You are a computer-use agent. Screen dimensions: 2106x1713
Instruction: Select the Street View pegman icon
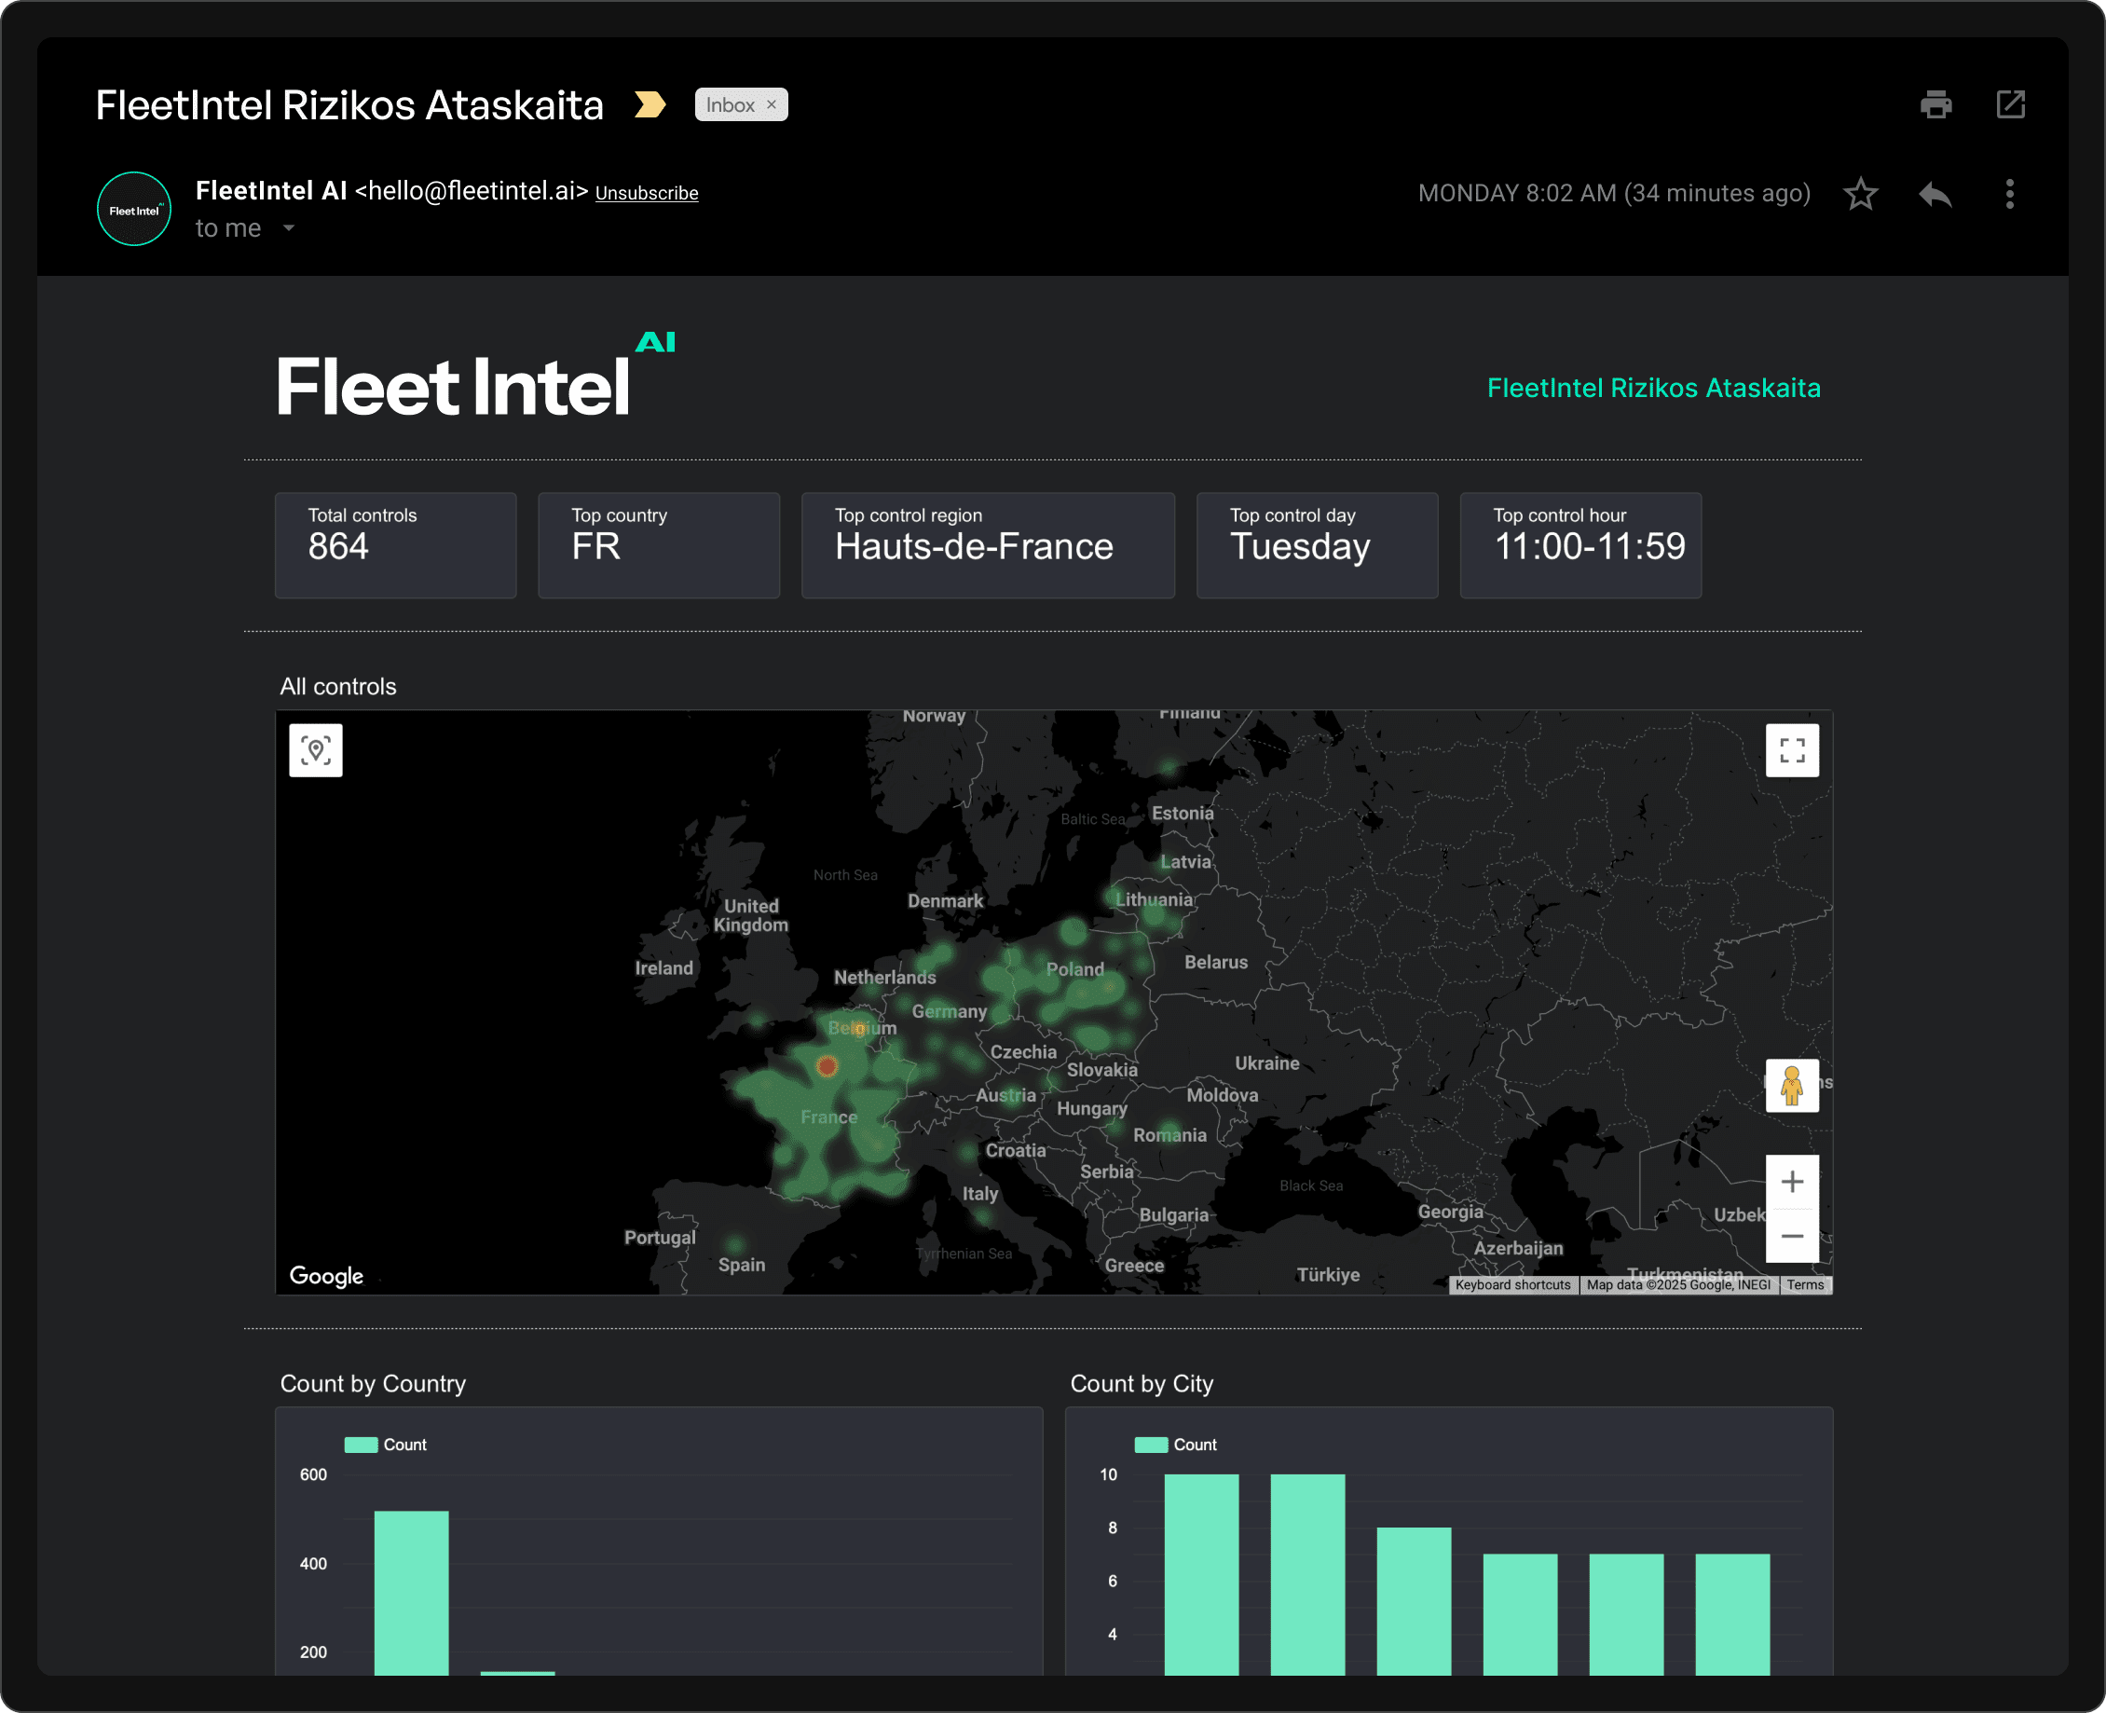(1791, 1086)
